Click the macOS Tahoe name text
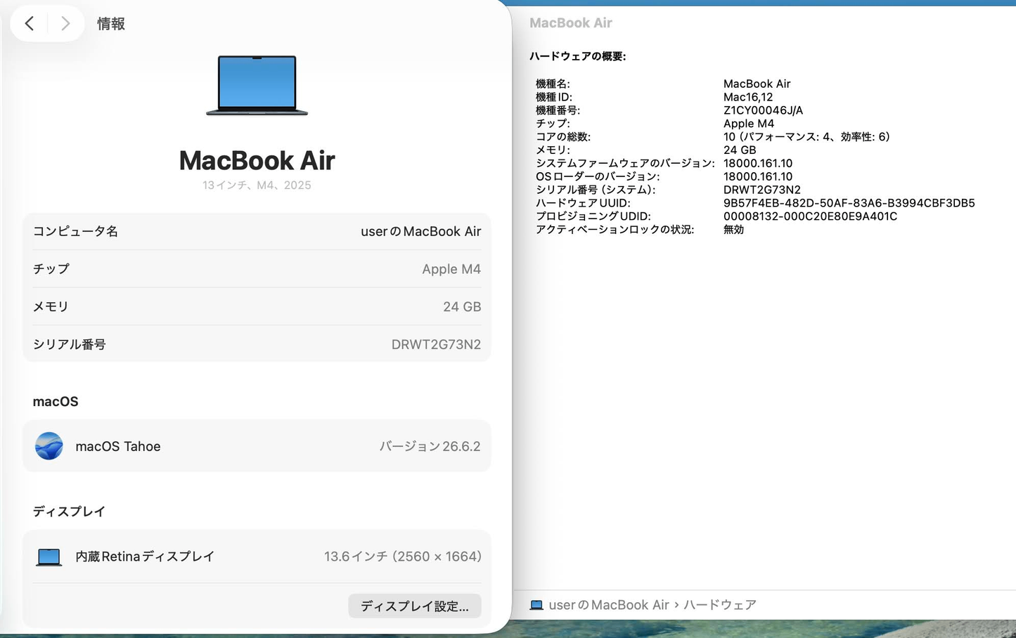Image resolution: width=1016 pixels, height=638 pixels. pos(118,446)
